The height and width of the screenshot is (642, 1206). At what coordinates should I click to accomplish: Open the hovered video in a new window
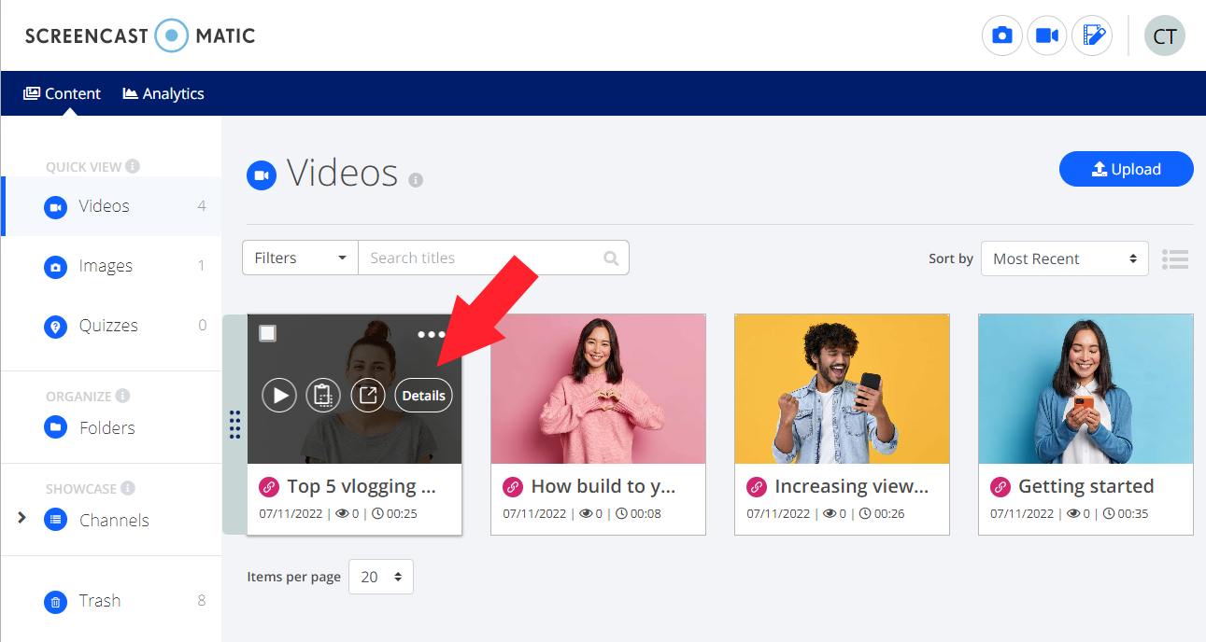[368, 396]
